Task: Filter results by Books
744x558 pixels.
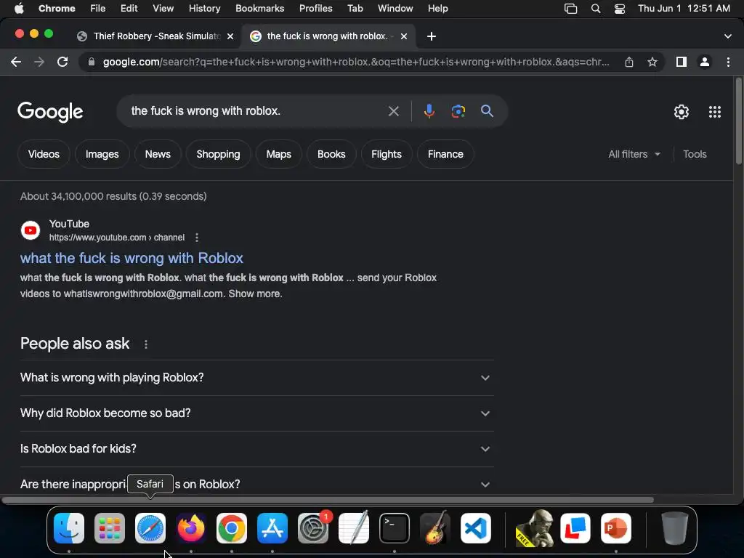Action: 331,154
